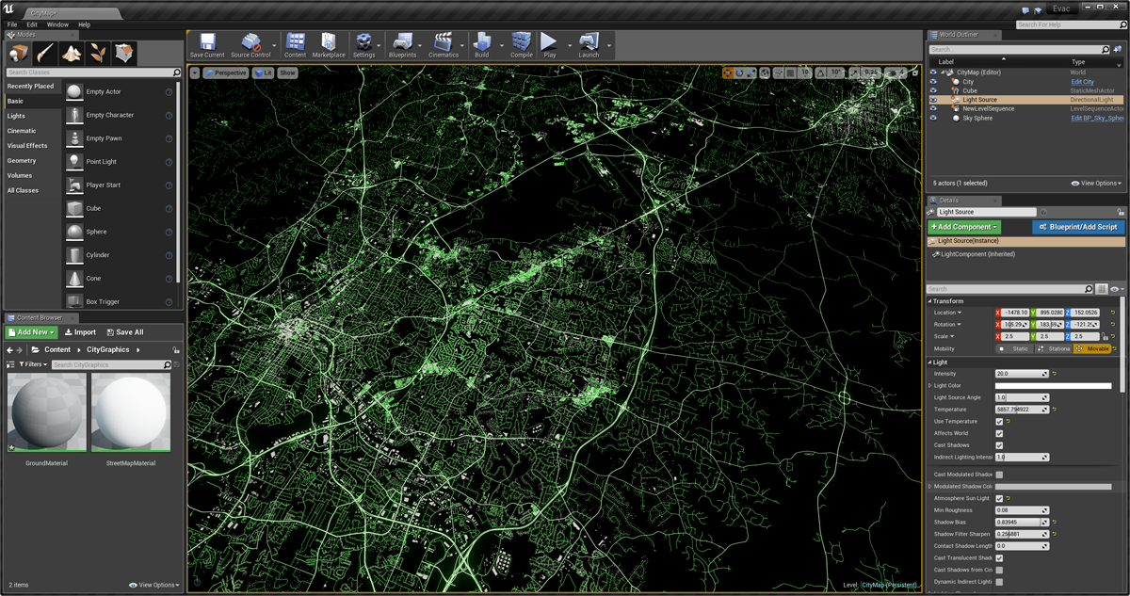Click the Save Current toolbar icon
Image resolution: width=1130 pixels, height=596 pixels.
tap(207, 43)
